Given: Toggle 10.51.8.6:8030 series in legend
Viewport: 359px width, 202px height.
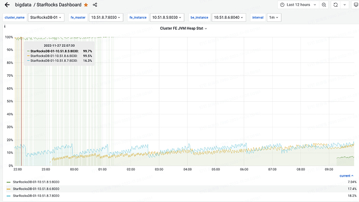Looking at the screenshot, I should point(36,188).
